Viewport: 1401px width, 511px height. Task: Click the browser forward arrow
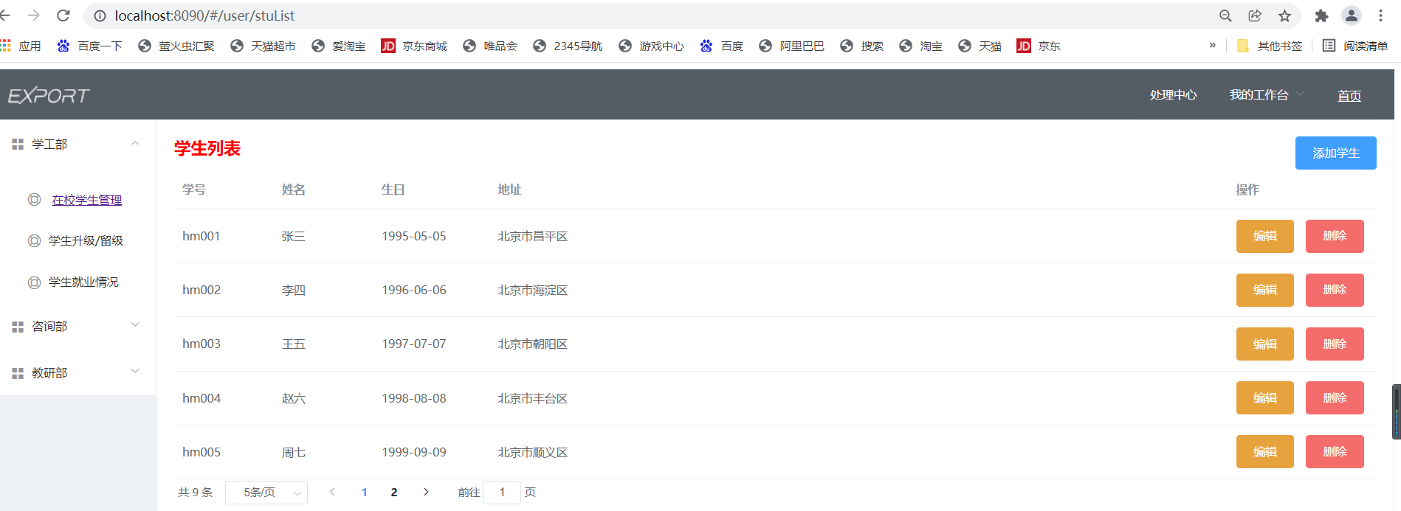(34, 15)
